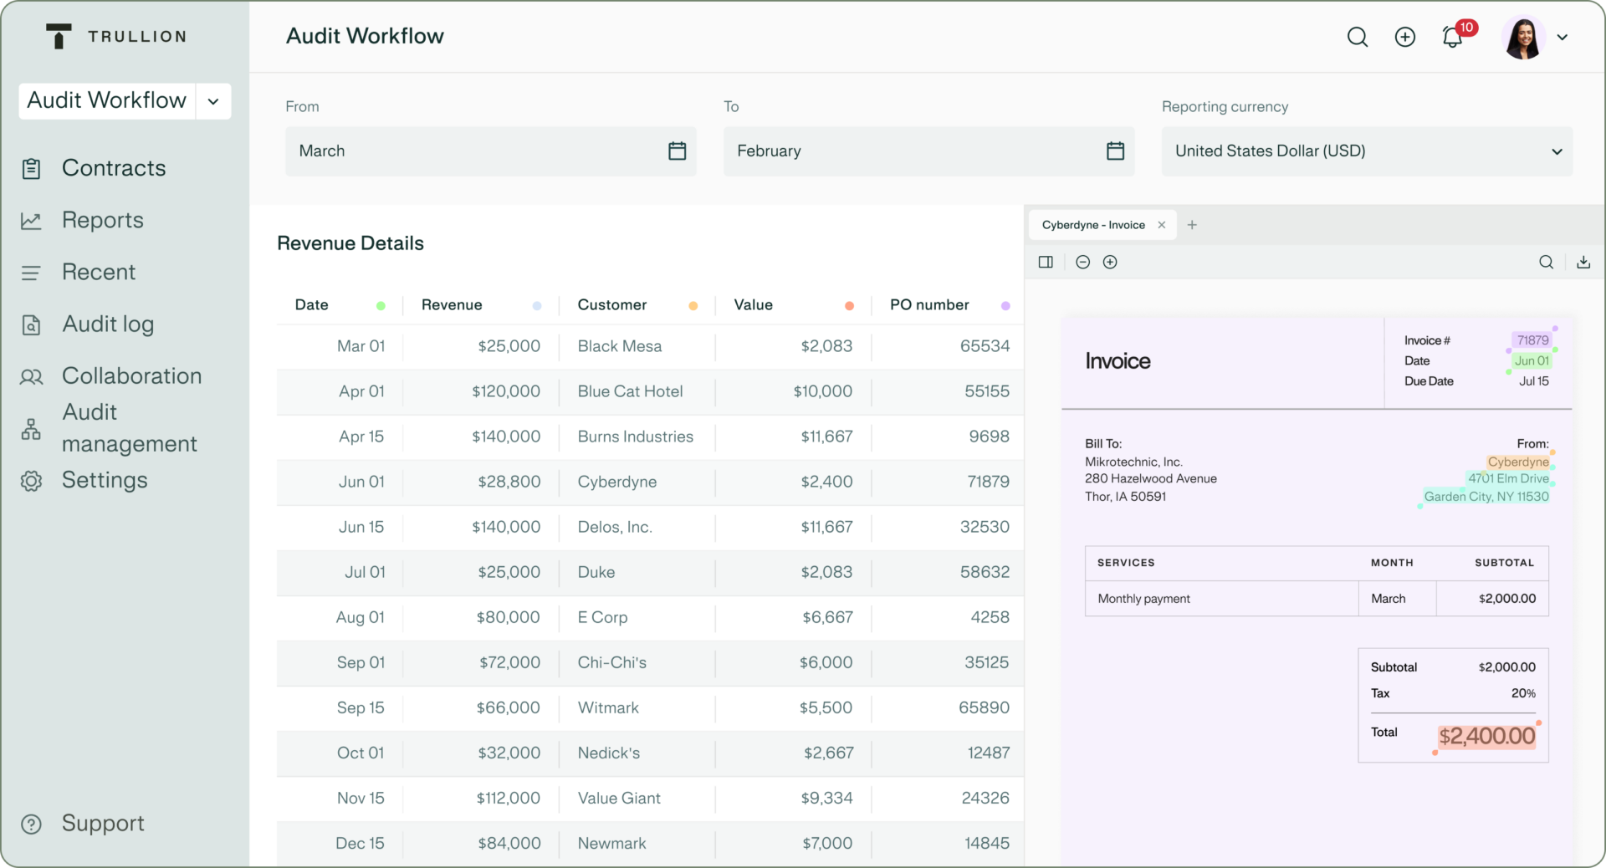Zoom in on the invoice document
This screenshot has height=868, width=1606.
[1111, 262]
